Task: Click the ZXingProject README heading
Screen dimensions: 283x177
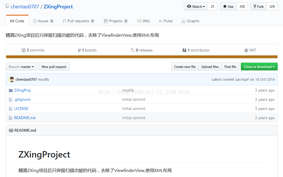Action: (x=44, y=155)
